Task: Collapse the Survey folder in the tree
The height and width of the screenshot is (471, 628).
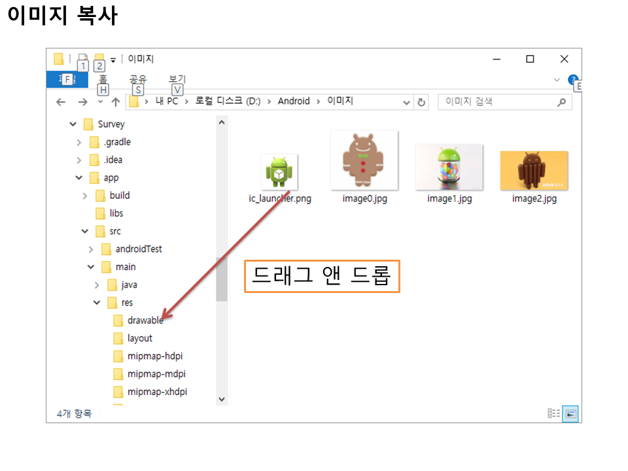Action: (73, 124)
